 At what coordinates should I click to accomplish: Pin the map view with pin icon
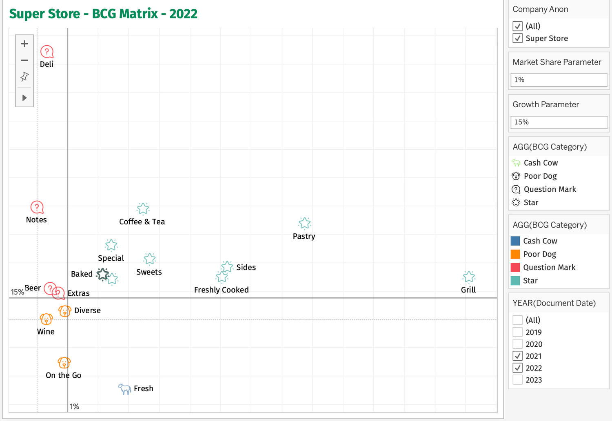point(24,77)
